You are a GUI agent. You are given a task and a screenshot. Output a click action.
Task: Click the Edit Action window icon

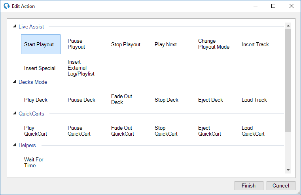point(6,6)
